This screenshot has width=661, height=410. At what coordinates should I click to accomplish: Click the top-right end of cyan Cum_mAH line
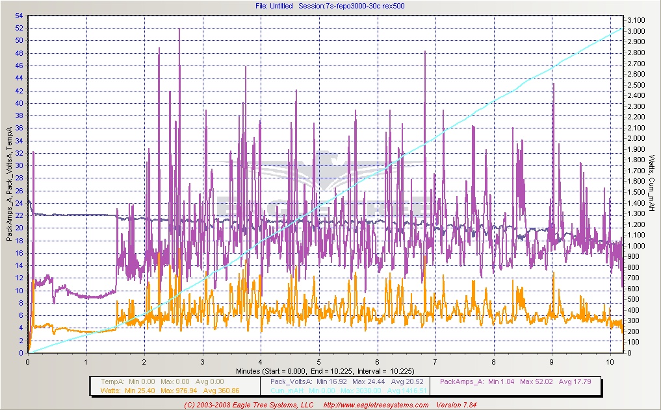point(621,29)
